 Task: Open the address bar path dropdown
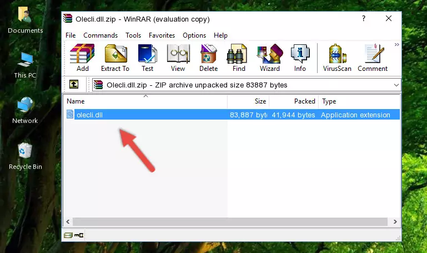[396, 85]
